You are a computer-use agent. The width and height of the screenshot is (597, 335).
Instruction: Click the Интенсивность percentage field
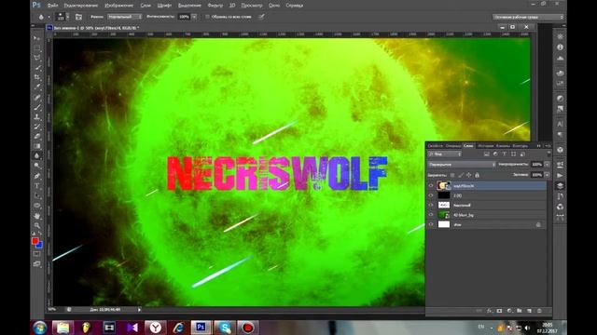[x=185, y=17]
